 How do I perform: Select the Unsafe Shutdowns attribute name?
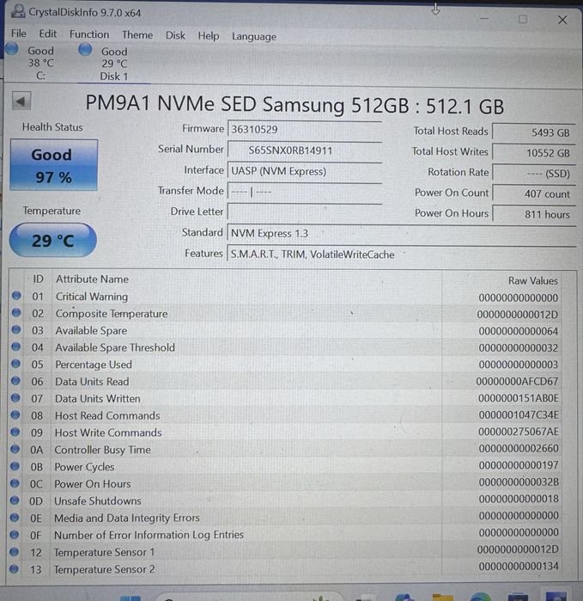click(x=98, y=501)
